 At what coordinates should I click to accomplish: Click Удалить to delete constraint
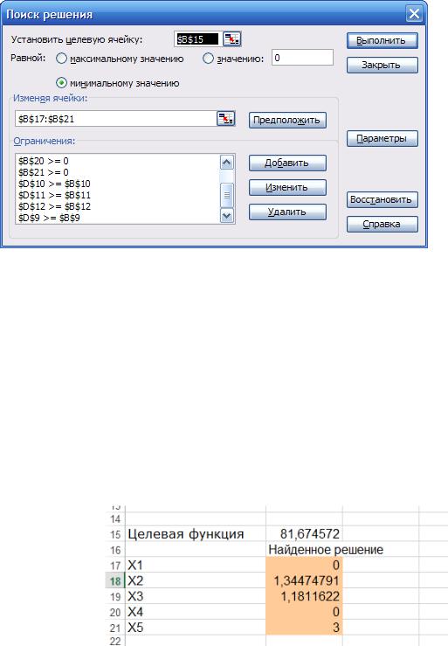(287, 212)
